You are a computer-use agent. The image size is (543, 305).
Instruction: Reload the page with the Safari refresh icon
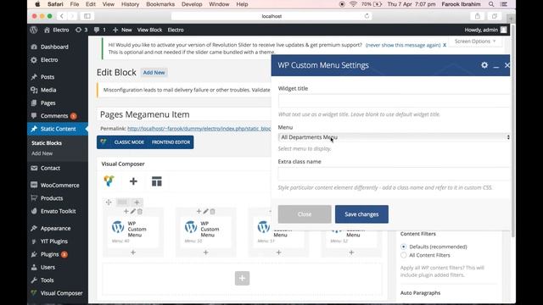coord(367,16)
